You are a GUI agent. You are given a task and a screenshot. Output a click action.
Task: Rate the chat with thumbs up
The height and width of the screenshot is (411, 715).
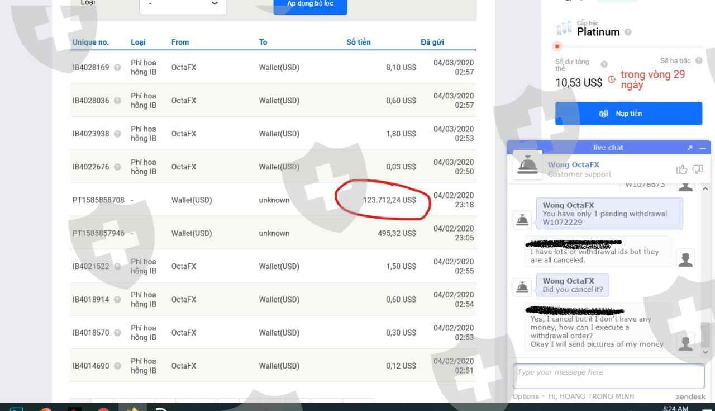pos(681,169)
